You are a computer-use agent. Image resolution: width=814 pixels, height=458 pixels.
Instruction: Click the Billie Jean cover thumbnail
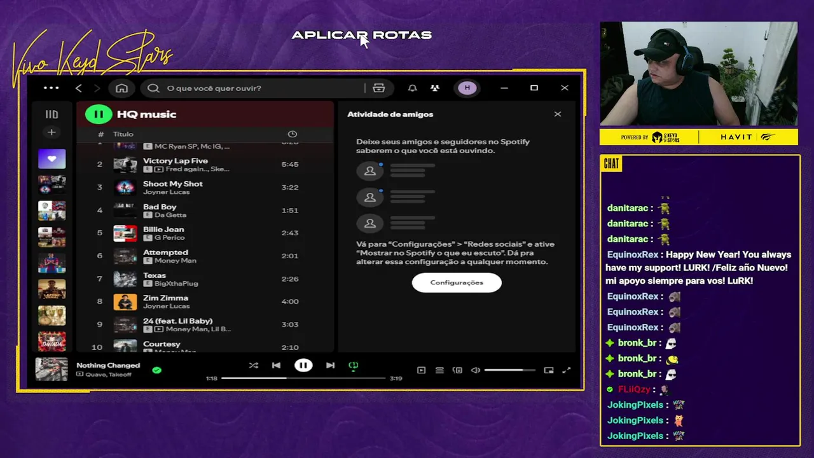[125, 233]
